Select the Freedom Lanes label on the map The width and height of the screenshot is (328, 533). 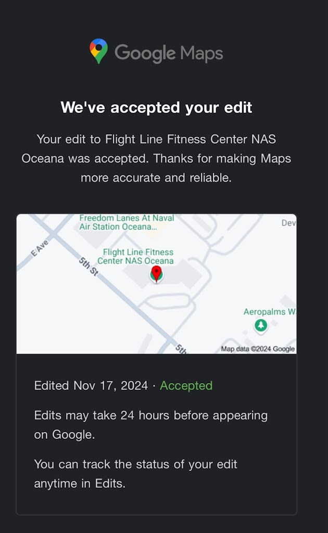click(x=126, y=222)
